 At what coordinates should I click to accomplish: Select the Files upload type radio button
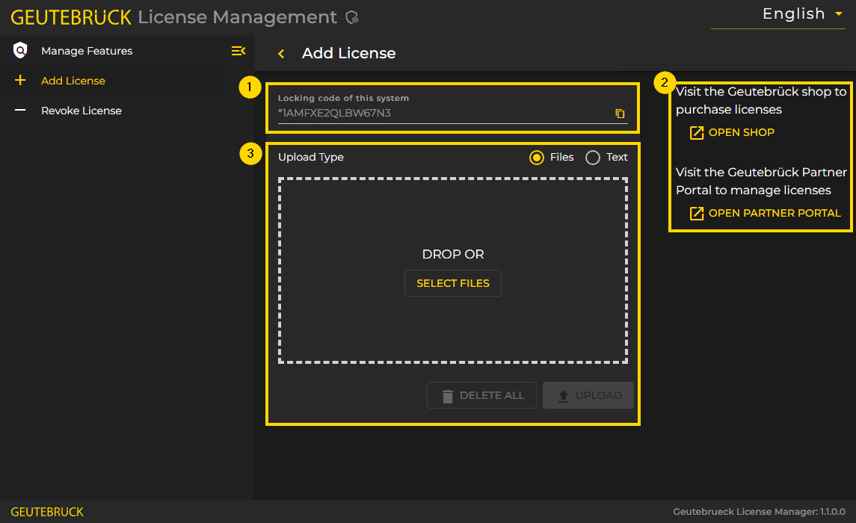[537, 158]
